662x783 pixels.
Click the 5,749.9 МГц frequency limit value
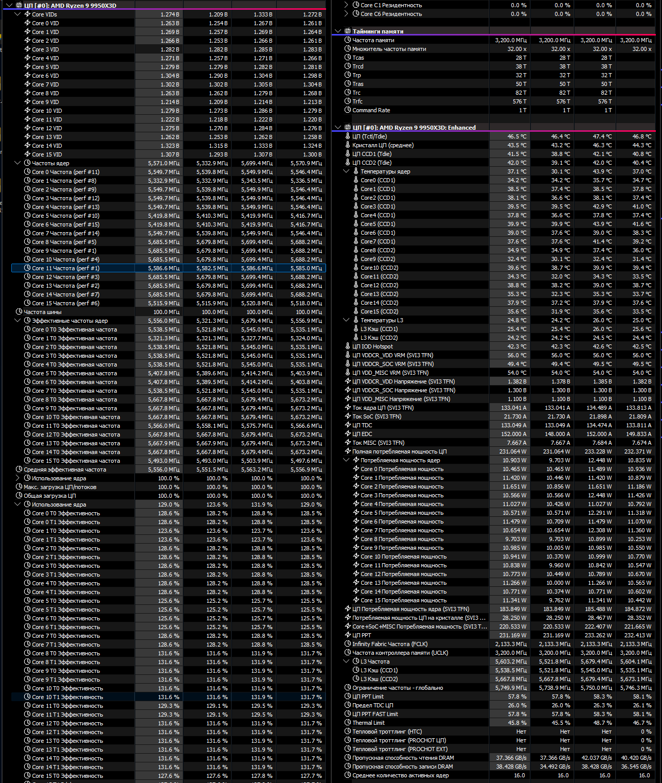click(x=511, y=688)
